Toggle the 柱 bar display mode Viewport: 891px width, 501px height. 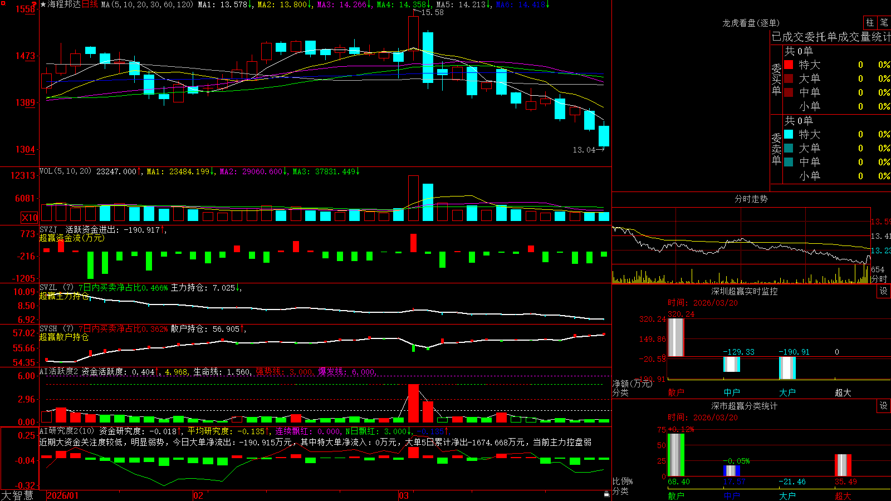[870, 22]
